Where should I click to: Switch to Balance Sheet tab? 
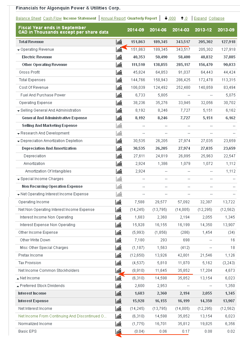coord(28,18)
